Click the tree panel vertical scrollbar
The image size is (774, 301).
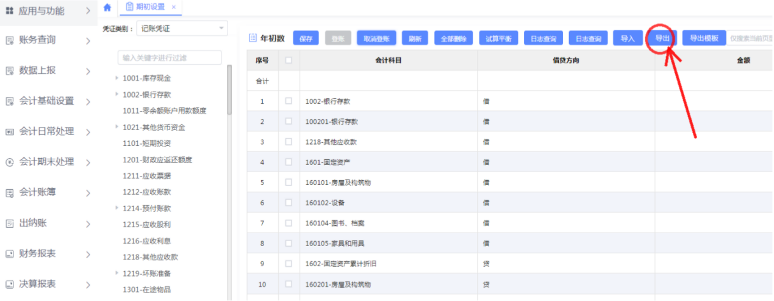click(229, 90)
